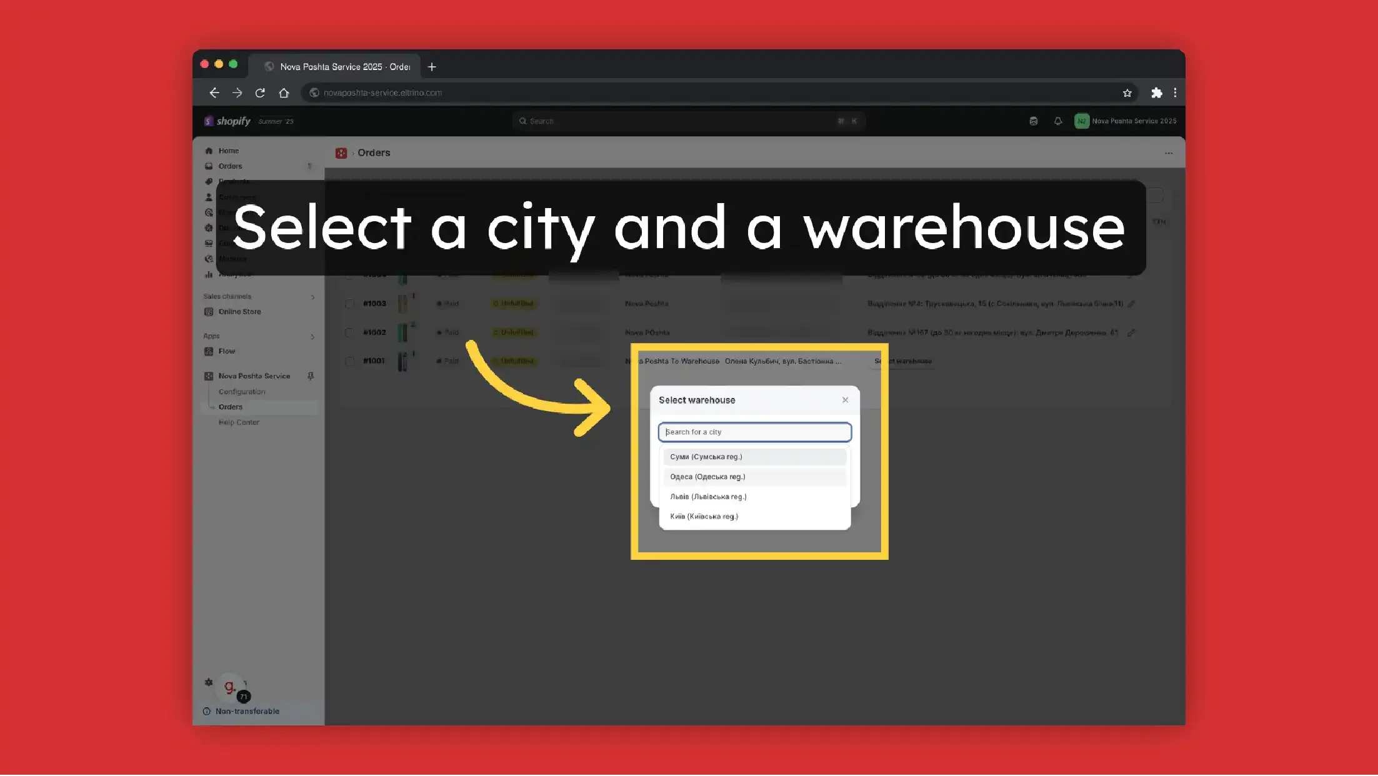This screenshot has height=776, width=1378.
Task: Open Configuration in the sidebar
Action: click(241, 392)
